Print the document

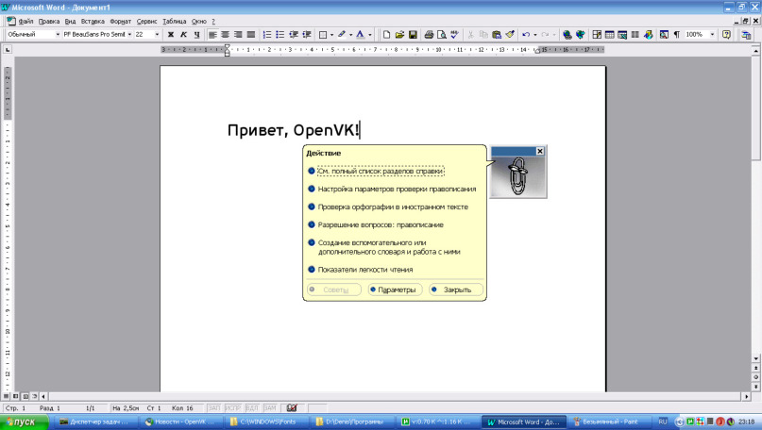click(429, 35)
